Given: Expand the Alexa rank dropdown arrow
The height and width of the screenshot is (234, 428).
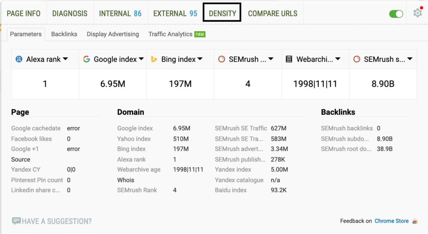Looking at the screenshot, I should tap(65, 59).
